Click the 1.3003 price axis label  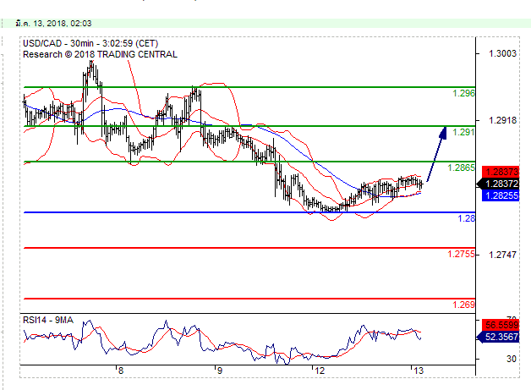(x=502, y=53)
